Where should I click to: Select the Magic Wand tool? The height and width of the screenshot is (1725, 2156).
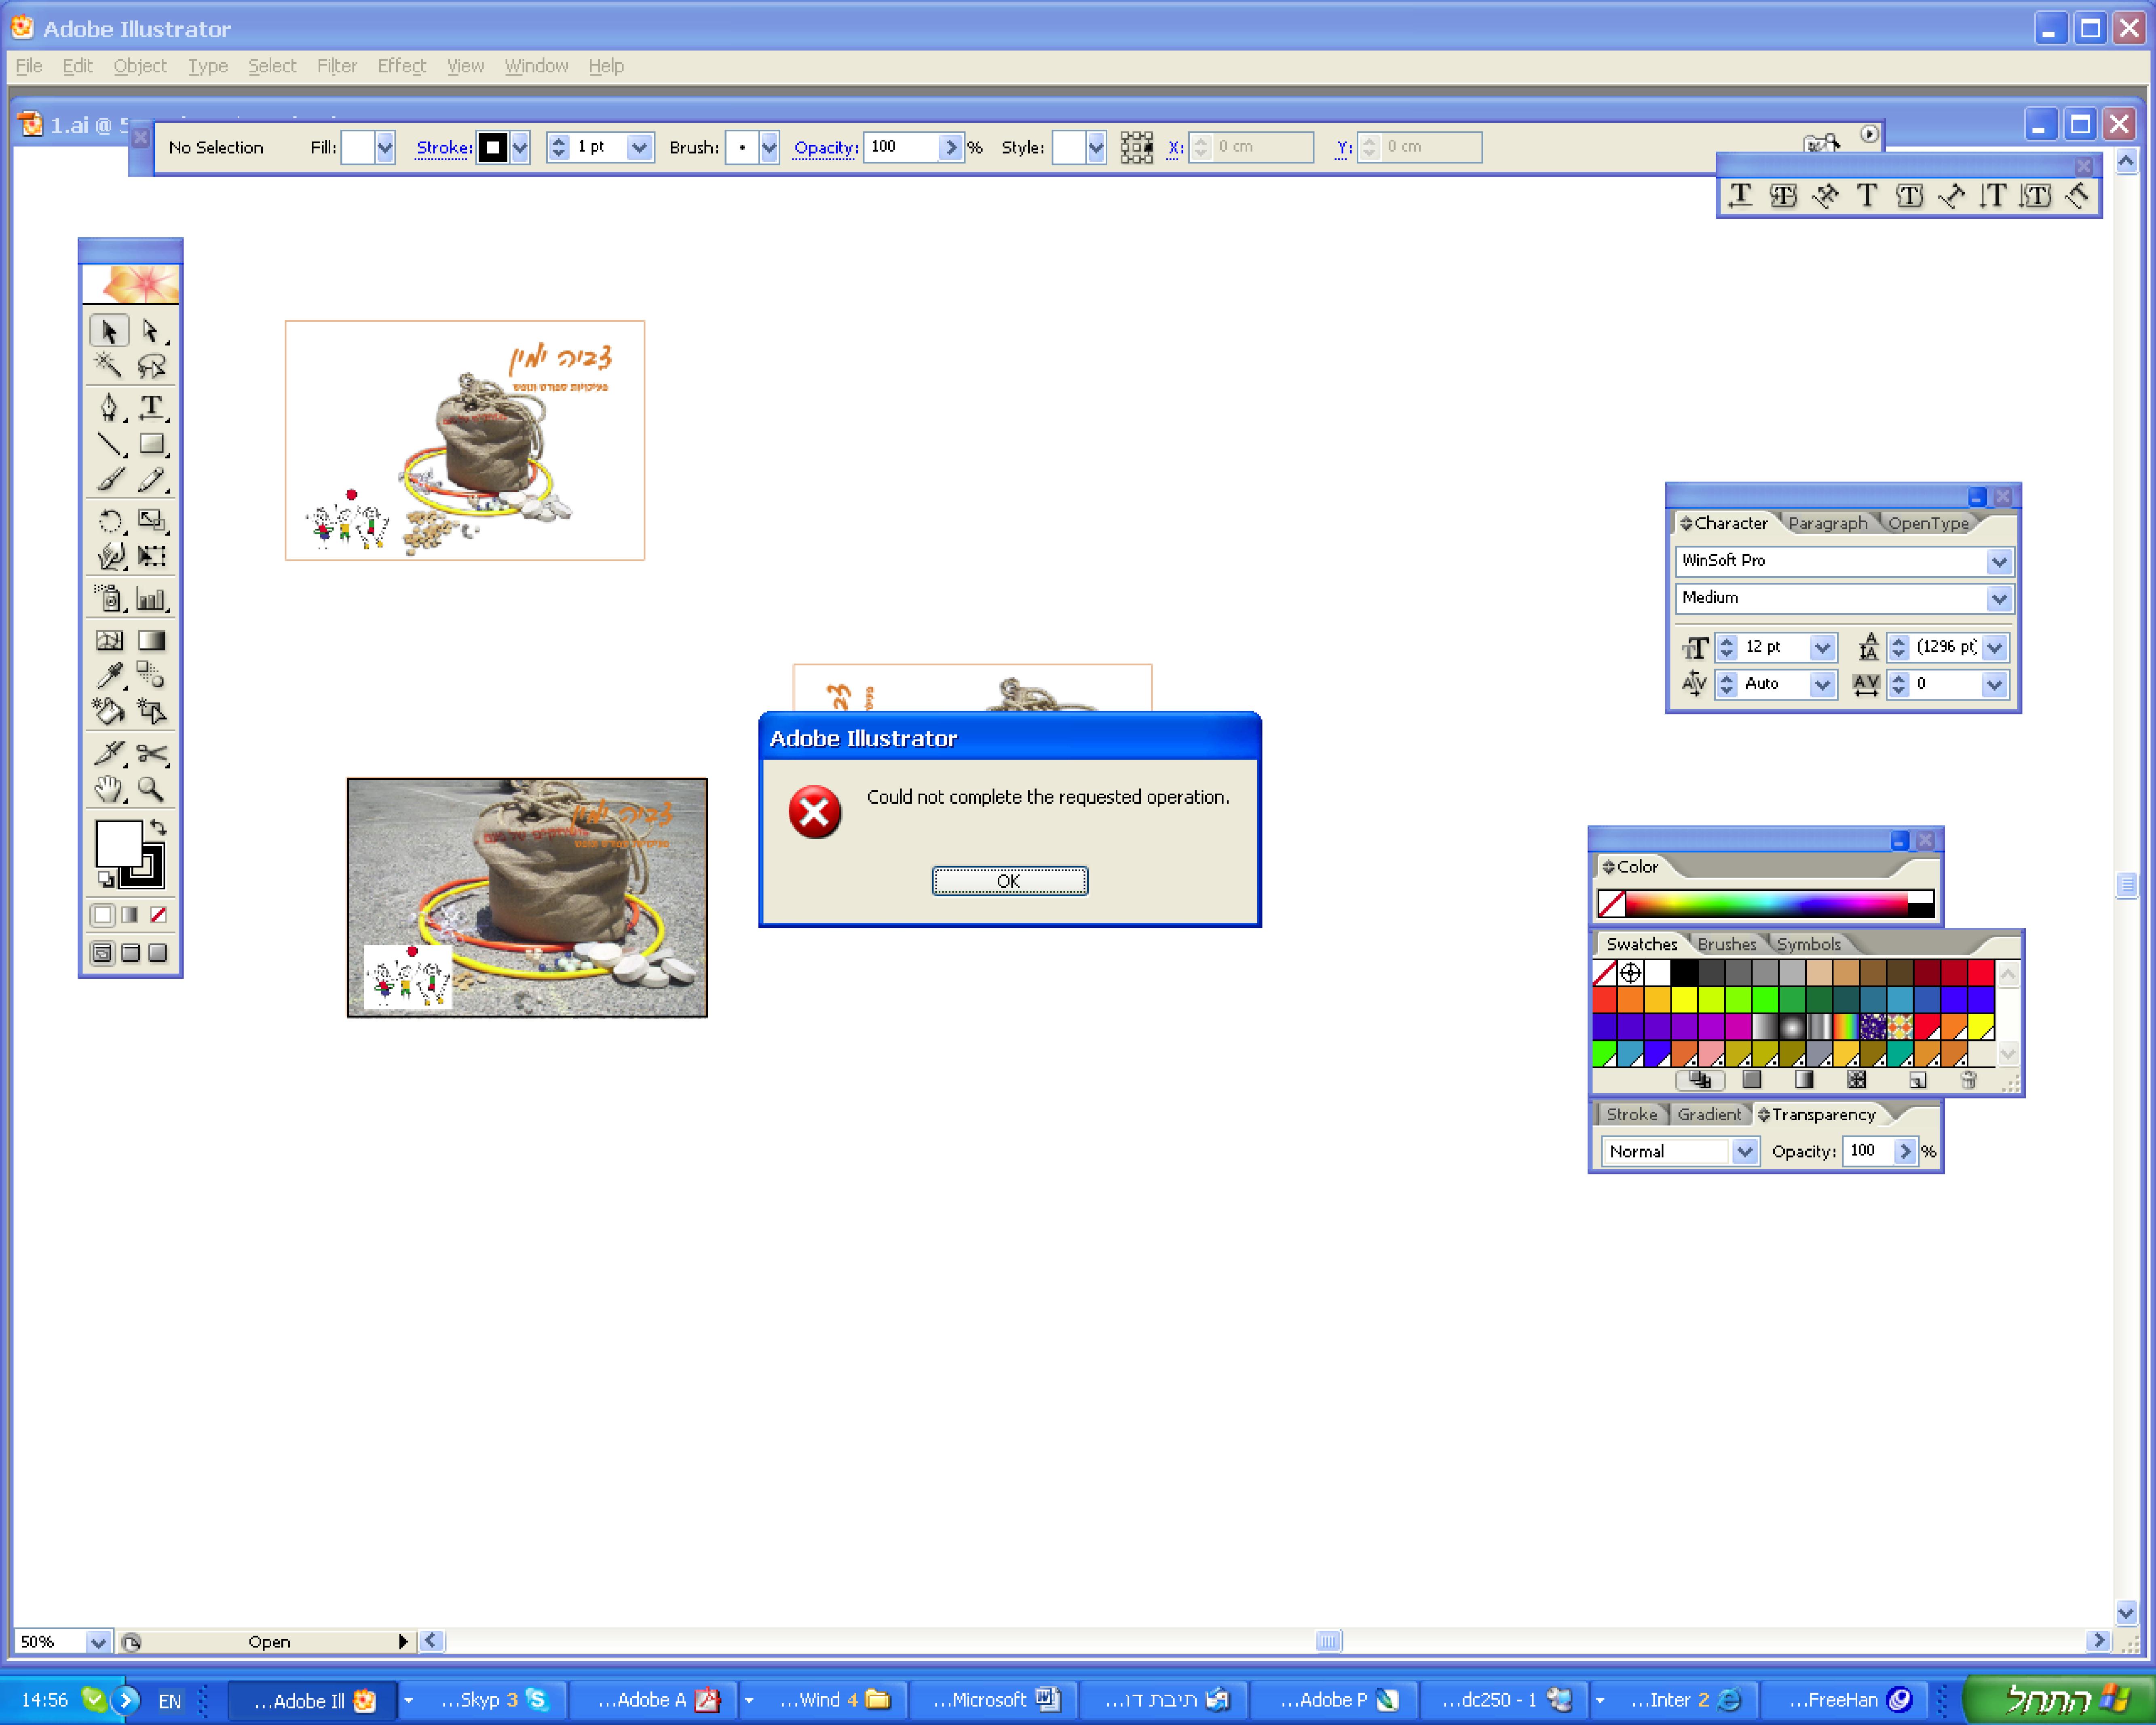tap(109, 366)
